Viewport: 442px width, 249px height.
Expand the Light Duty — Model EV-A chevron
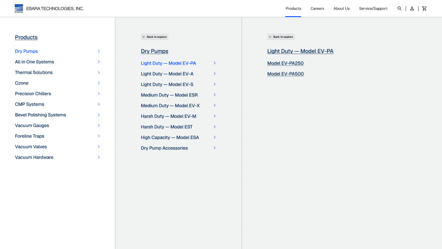(x=215, y=74)
